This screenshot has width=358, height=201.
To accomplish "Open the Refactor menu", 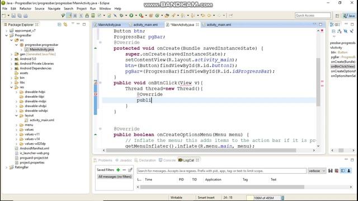I will [25, 9].
